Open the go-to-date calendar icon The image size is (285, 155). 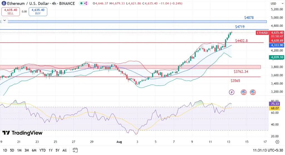[x=75, y=150]
